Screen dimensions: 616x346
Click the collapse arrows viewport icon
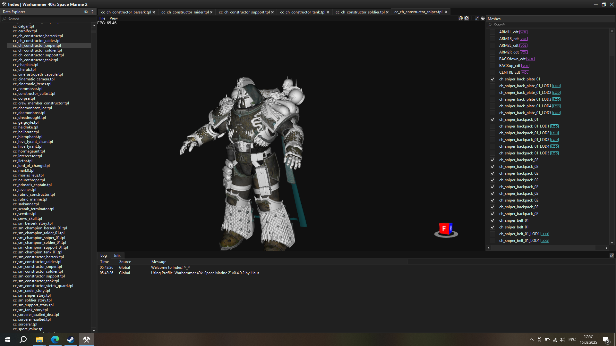point(477,18)
